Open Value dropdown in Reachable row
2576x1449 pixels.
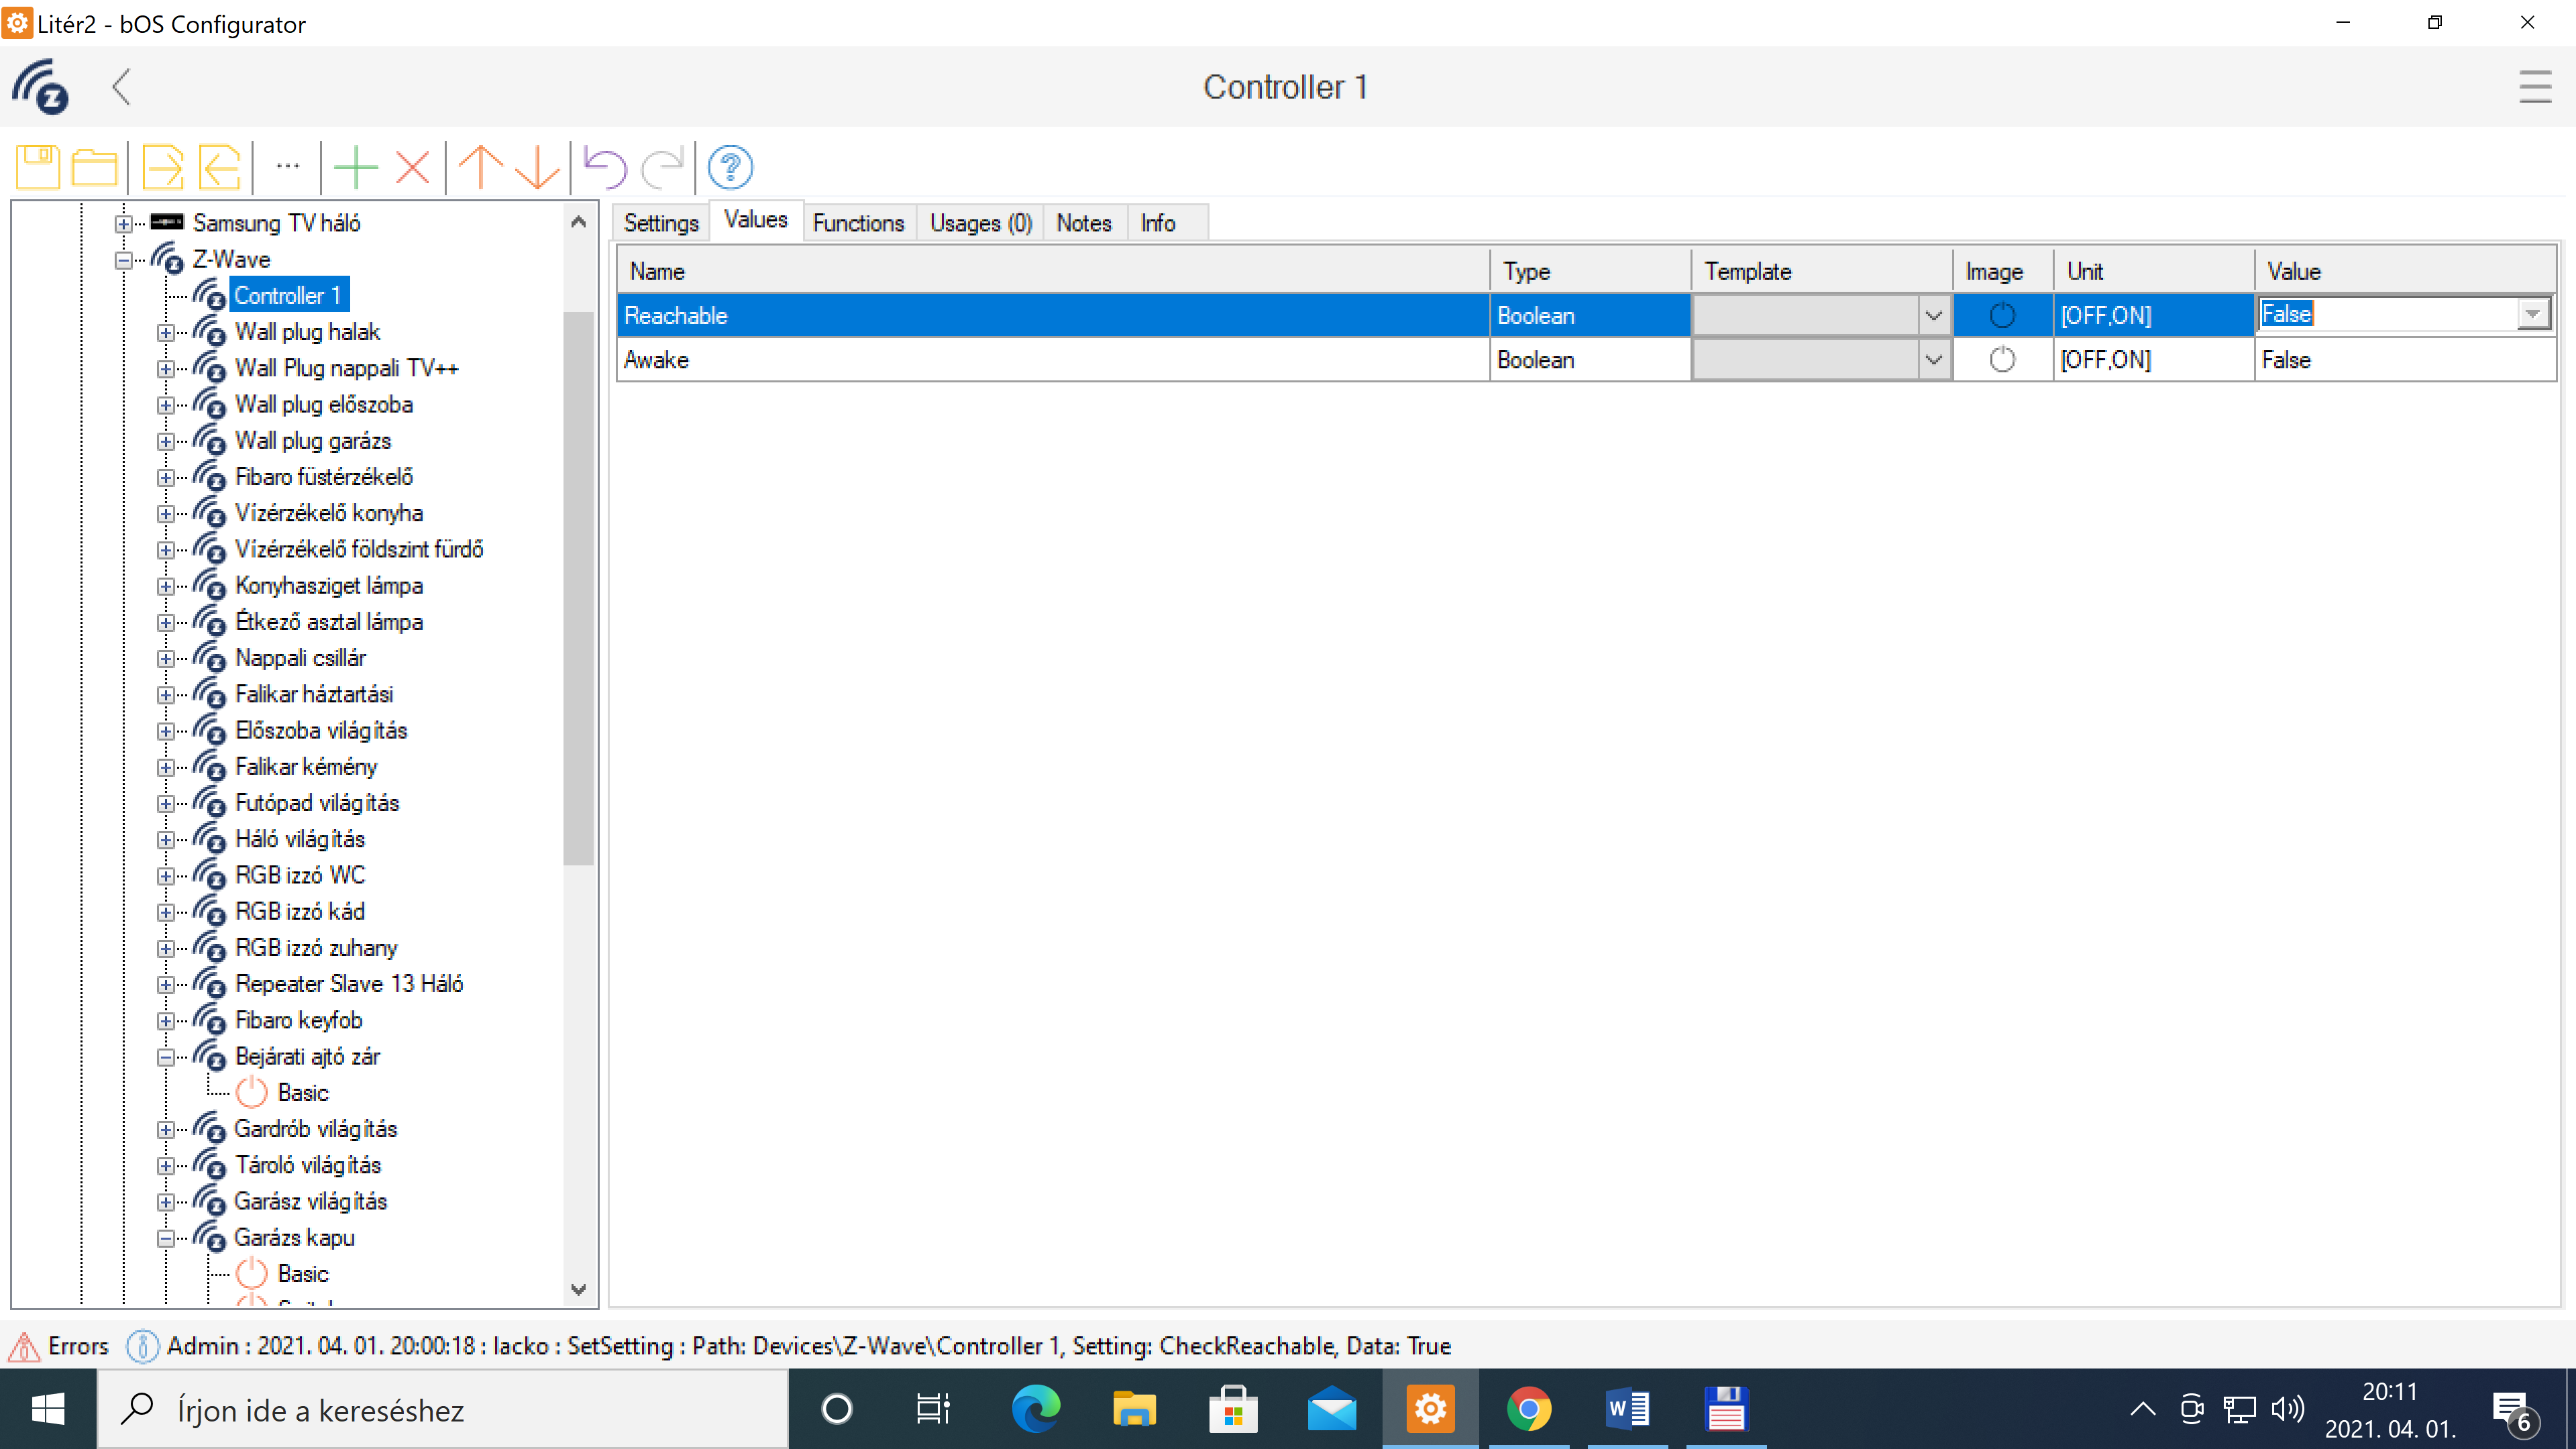point(2532,315)
